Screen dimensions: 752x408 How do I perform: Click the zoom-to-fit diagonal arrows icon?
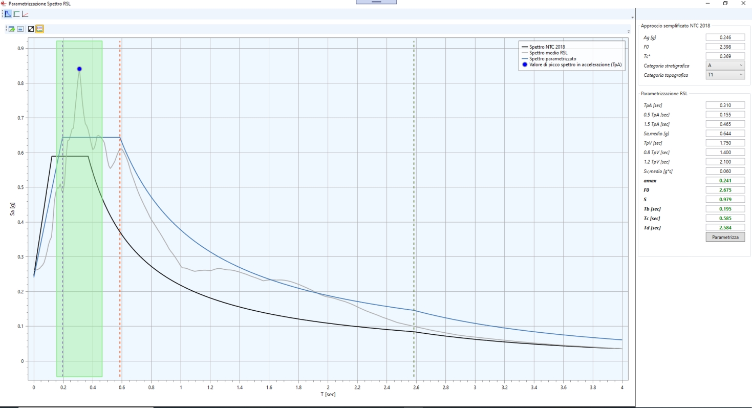(x=31, y=29)
